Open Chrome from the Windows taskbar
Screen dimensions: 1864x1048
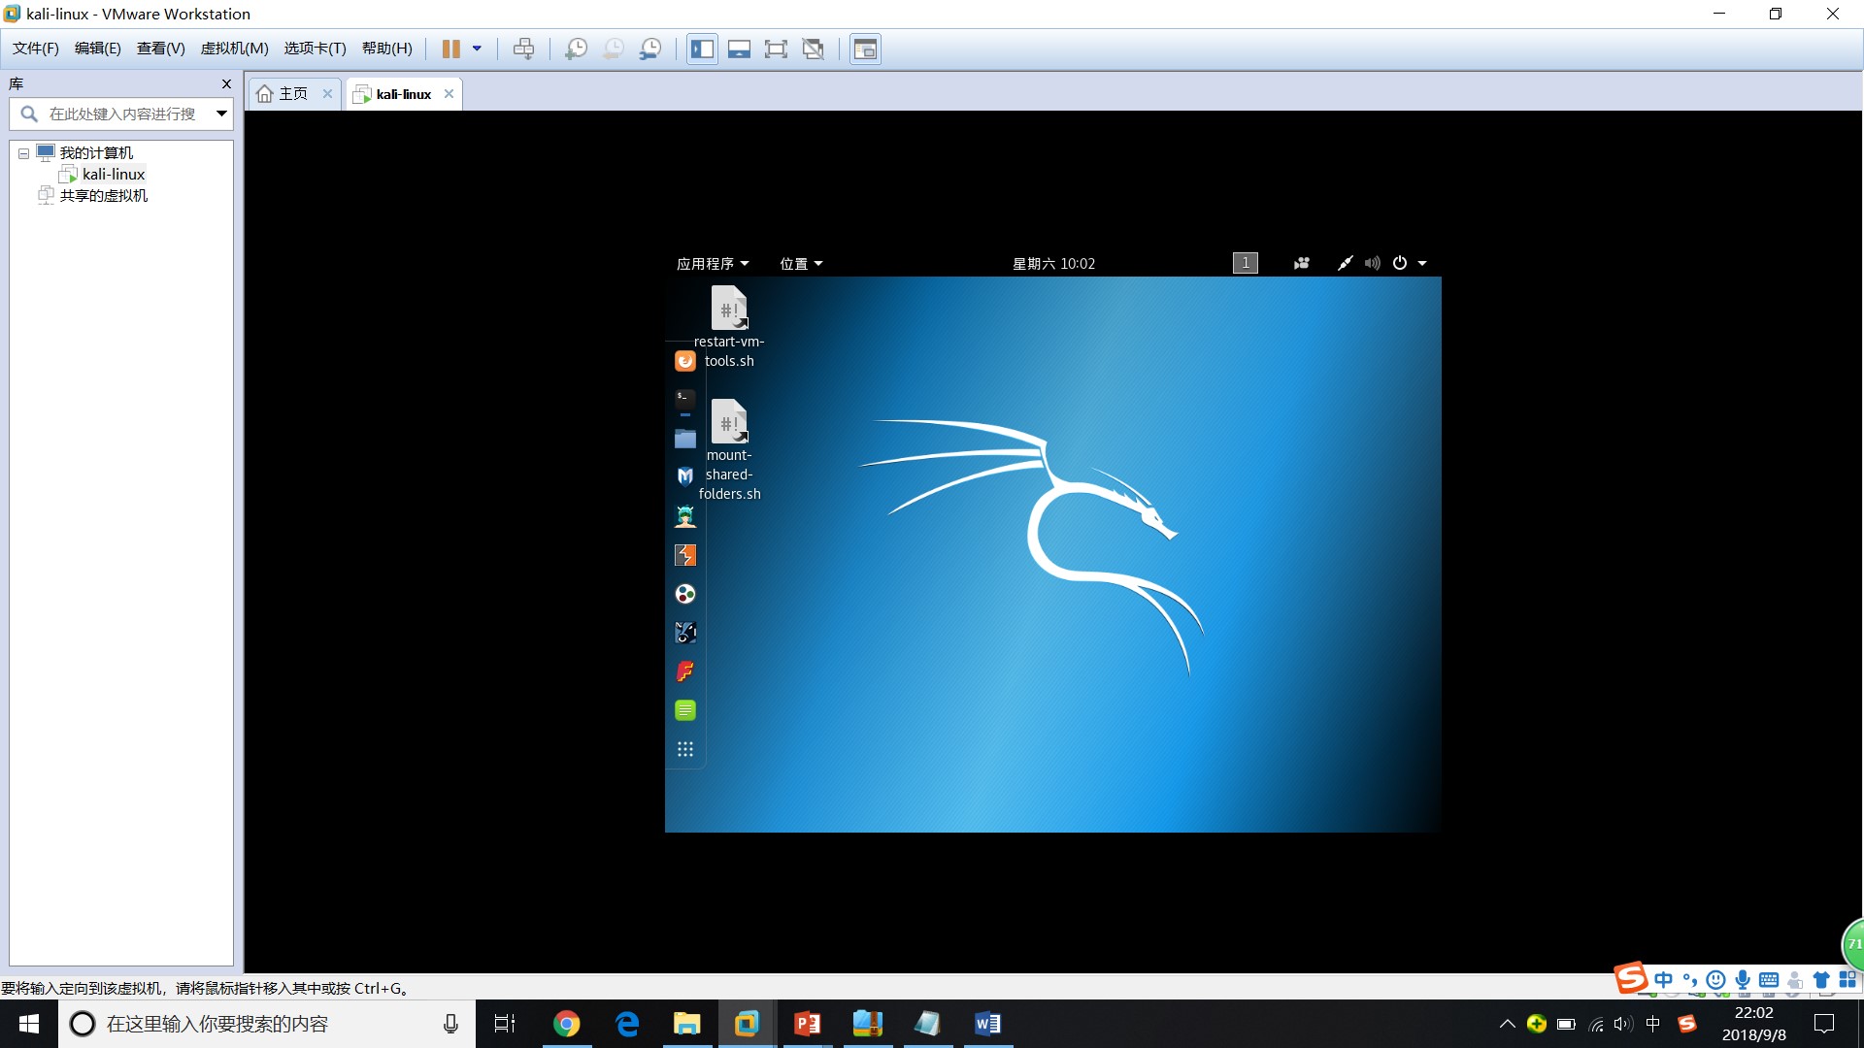pos(566,1024)
